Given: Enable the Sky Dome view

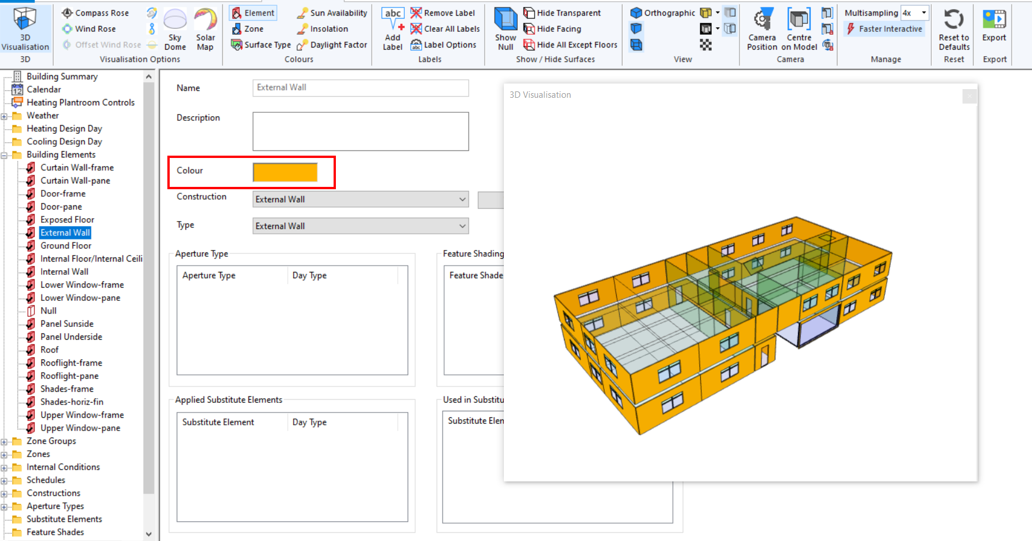Looking at the screenshot, I should [x=175, y=29].
